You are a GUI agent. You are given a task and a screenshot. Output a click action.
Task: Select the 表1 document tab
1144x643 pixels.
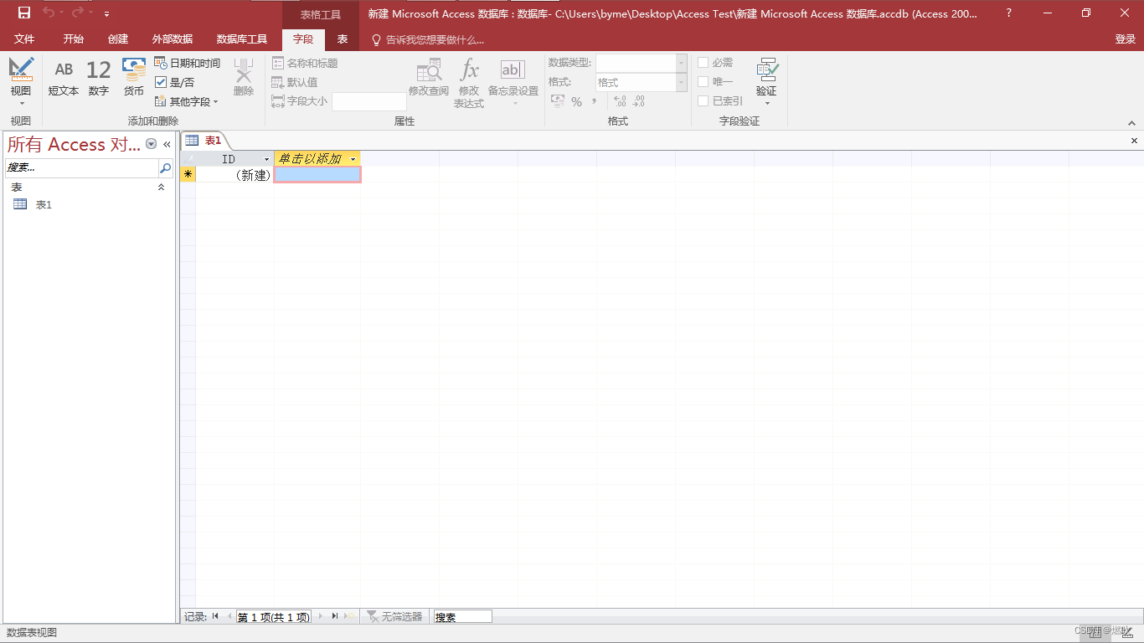click(x=204, y=141)
